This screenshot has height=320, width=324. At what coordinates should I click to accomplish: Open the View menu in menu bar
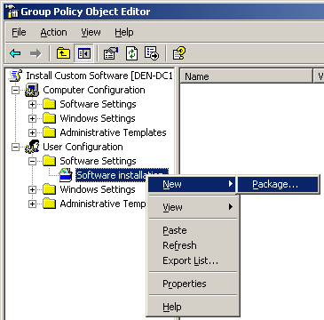pyautogui.click(x=91, y=32)
